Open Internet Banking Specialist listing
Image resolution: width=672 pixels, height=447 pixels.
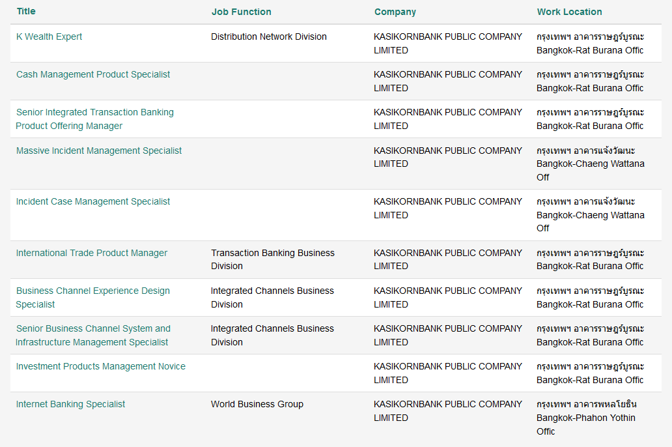point(70,404)
